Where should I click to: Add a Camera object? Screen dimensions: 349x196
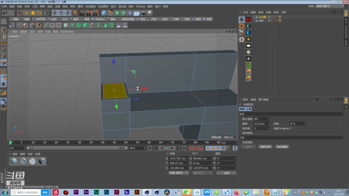coord(143,13)
